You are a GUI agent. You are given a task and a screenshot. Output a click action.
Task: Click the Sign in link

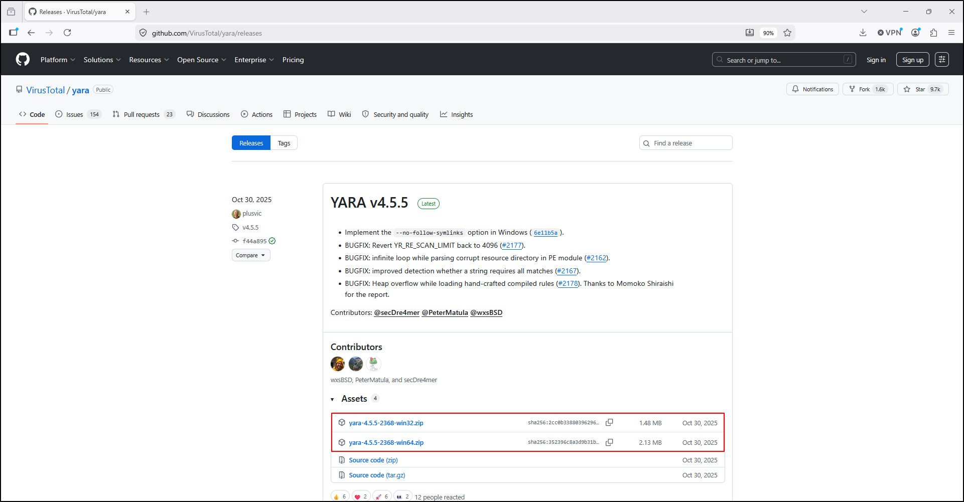click(876, 60)
